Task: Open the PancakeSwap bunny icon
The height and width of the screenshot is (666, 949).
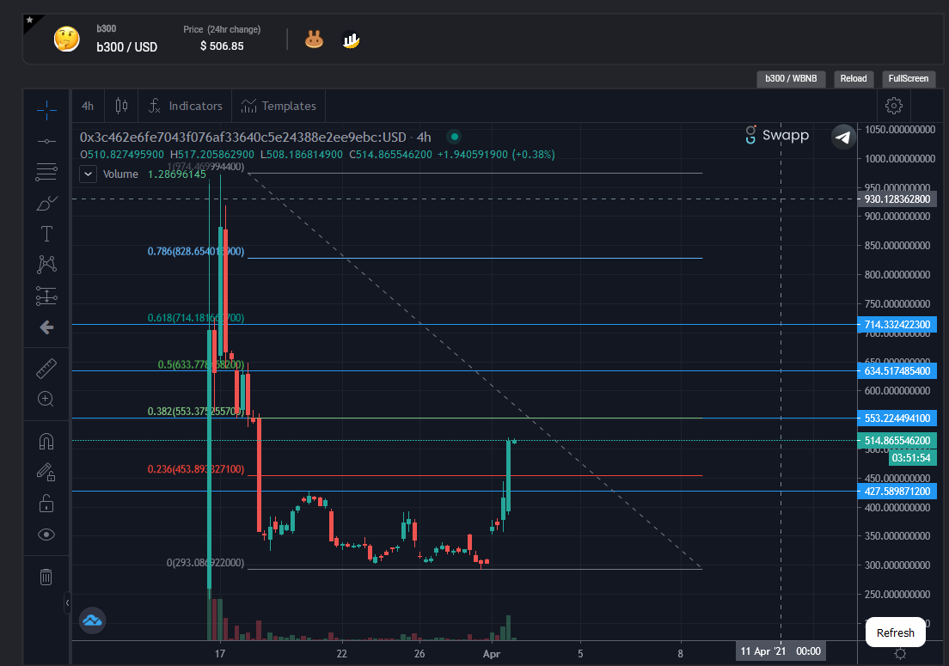Action: point(314,40)
